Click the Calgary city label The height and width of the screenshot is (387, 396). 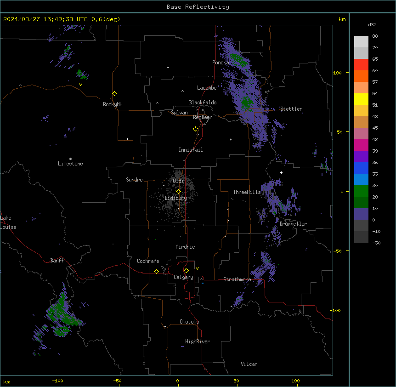tap(183, 277)
